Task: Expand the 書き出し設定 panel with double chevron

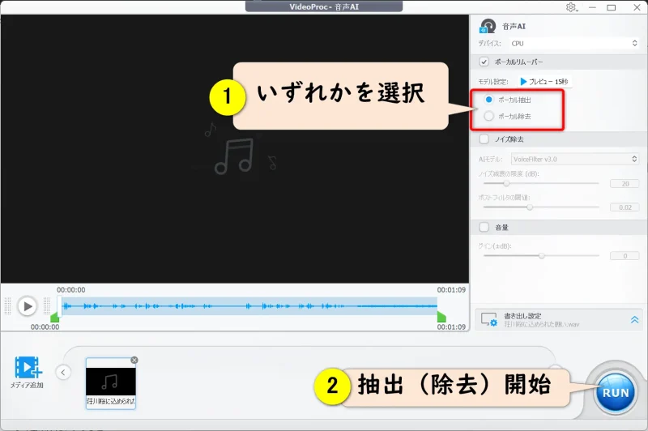Action: pyautogui.click(x=634, y=319)
